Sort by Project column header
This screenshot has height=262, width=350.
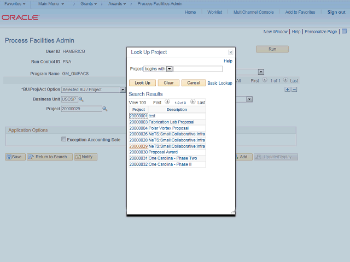(138, 110)
